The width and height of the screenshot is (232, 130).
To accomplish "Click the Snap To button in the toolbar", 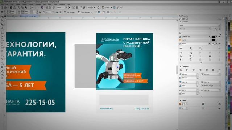I will (91, 8).
